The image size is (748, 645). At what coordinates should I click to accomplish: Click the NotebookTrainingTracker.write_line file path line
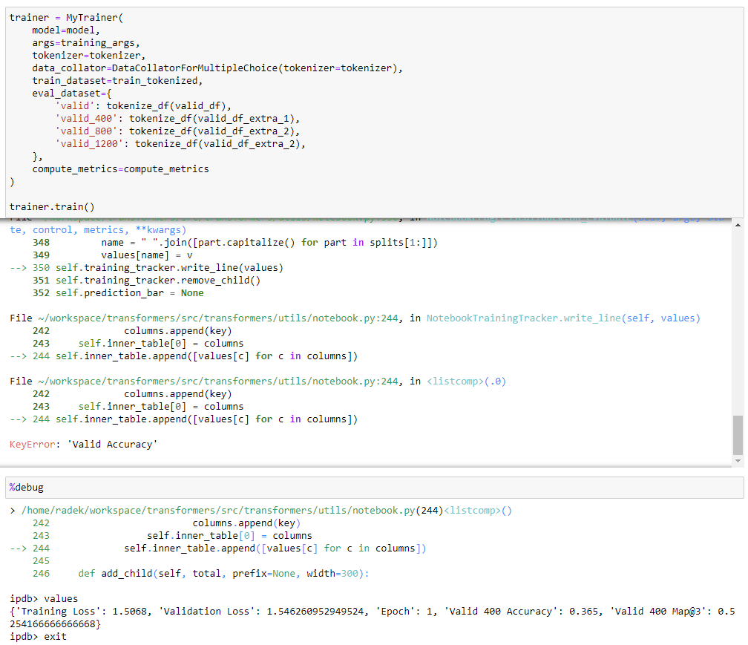pyautogui.click(x=355, y=318)
